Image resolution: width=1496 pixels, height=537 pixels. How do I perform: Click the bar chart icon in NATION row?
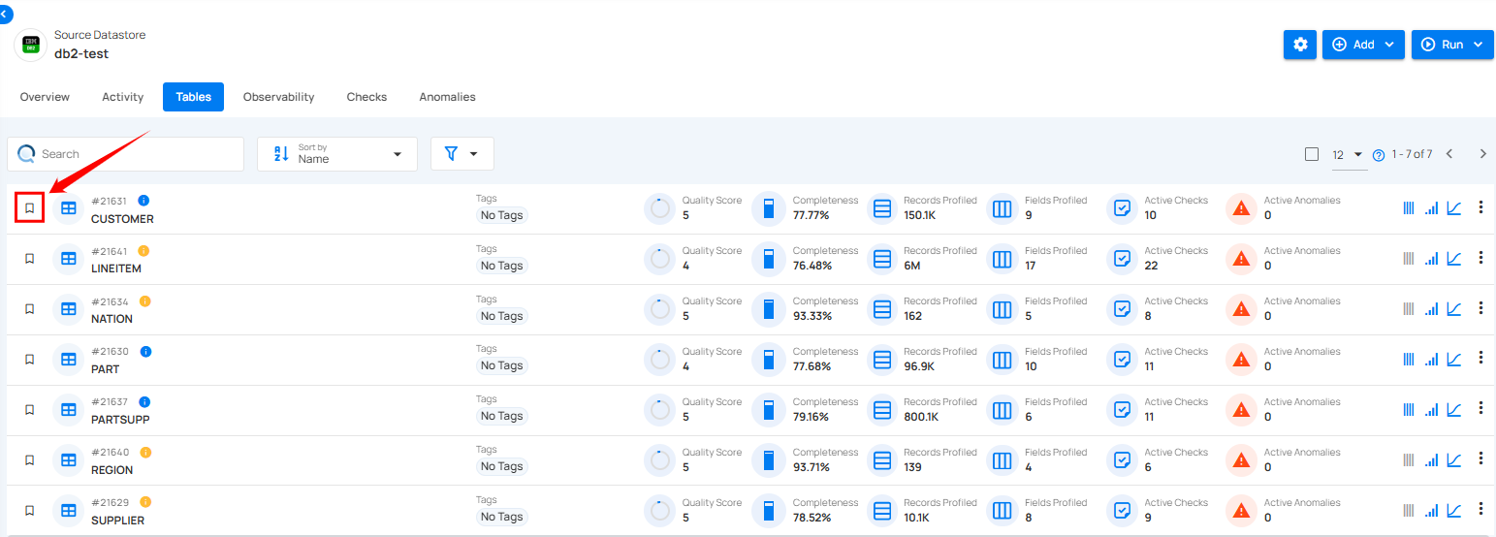pyautogui.click(x=1431, y=309)
